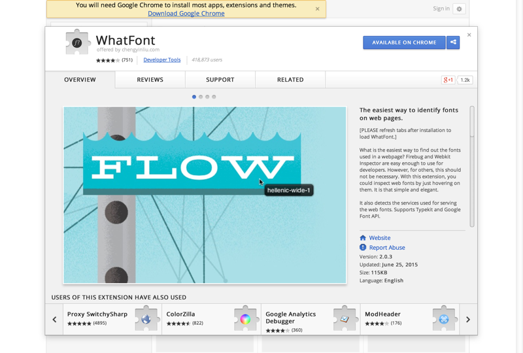Click the 1.2k plus-one count bubble

(465, 80)
